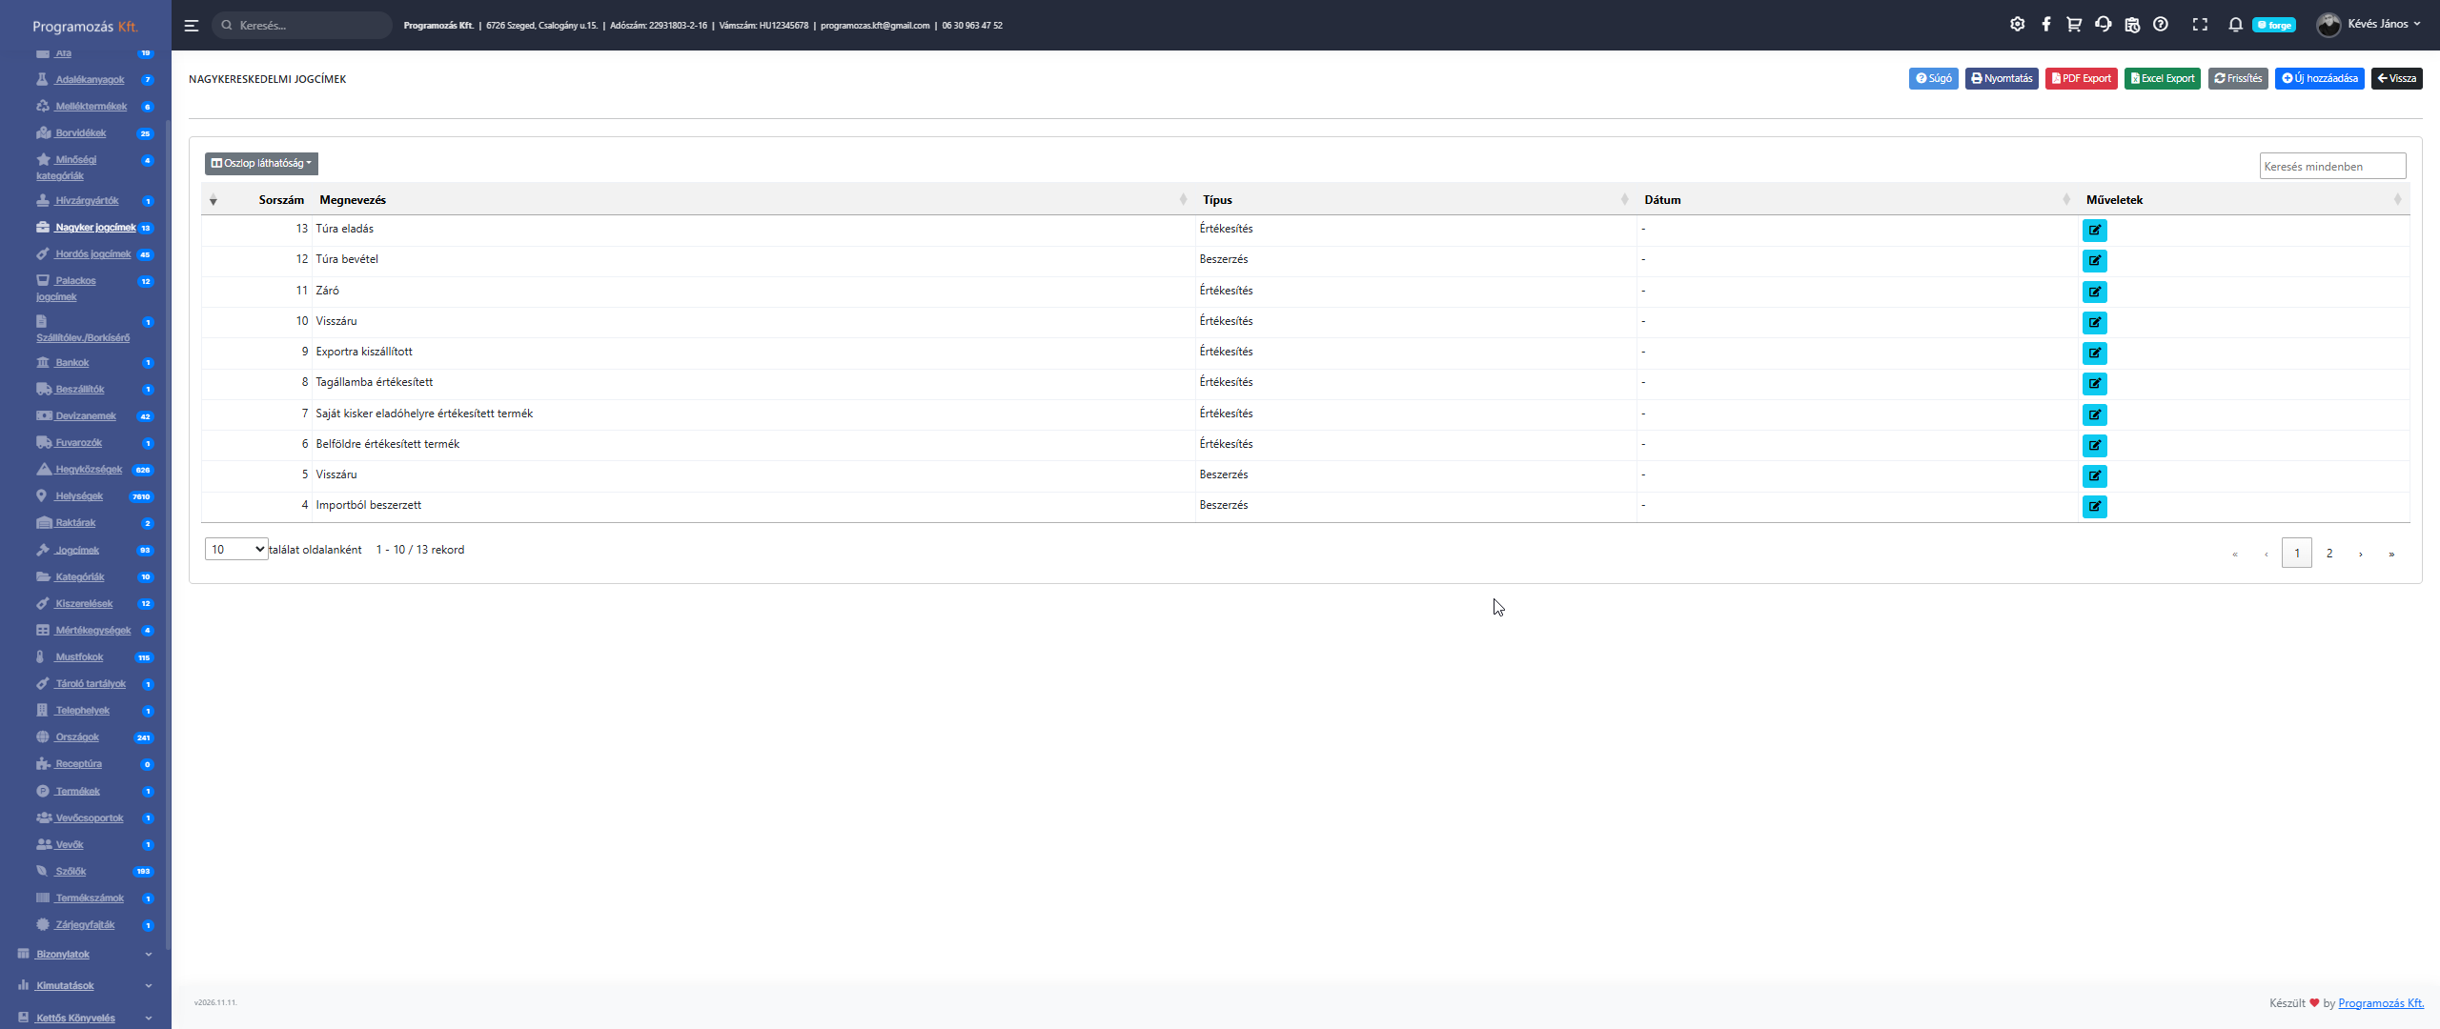Screen dimensions: 2440x1029
Task: Click the PDF Export button
Action: [x=2081, y=79]
